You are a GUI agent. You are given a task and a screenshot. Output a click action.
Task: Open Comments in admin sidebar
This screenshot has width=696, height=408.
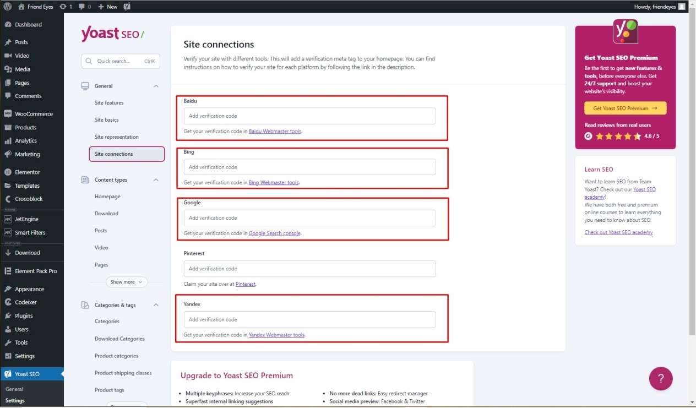pos(28,96)
